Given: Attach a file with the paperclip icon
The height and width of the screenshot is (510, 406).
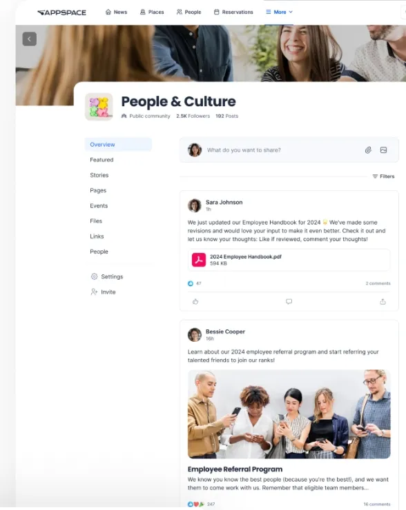Looking at the screenshot, I should (368, 150).
